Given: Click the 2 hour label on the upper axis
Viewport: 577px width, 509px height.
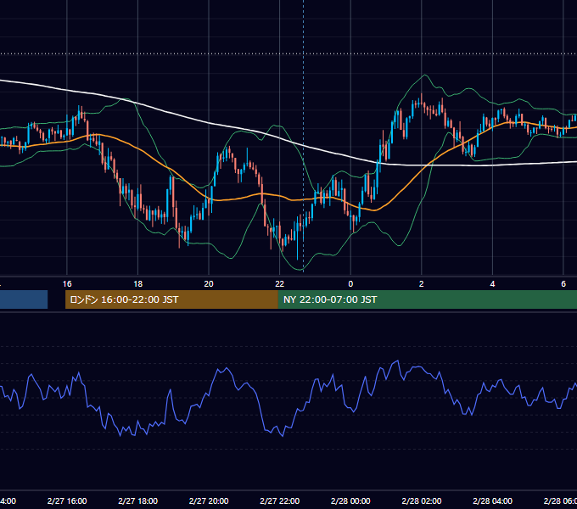Looking at the screenshot, I should (x=422, y=284).
